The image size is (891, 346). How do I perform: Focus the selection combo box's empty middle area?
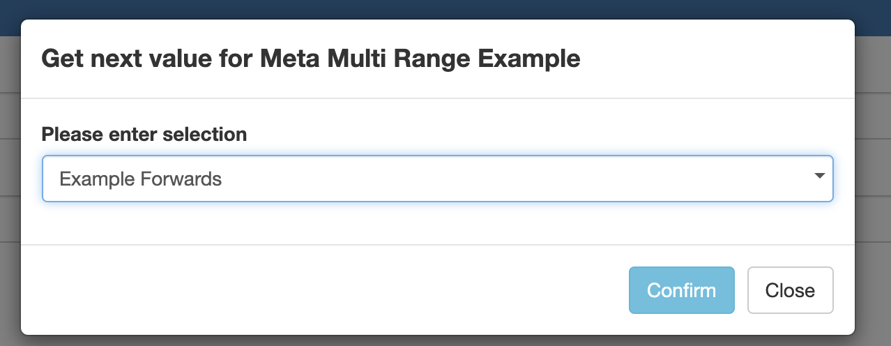click(488, 179)
